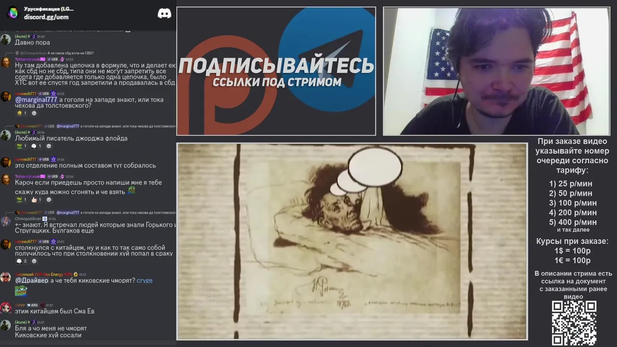Click the skull reaction under 'Любимый писатель'
The image size is (617, 347).
[35, 146]
